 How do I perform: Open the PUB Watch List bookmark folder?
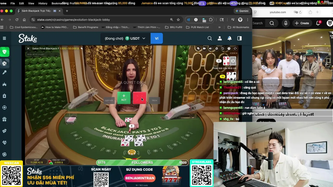[x=197, y=27]
